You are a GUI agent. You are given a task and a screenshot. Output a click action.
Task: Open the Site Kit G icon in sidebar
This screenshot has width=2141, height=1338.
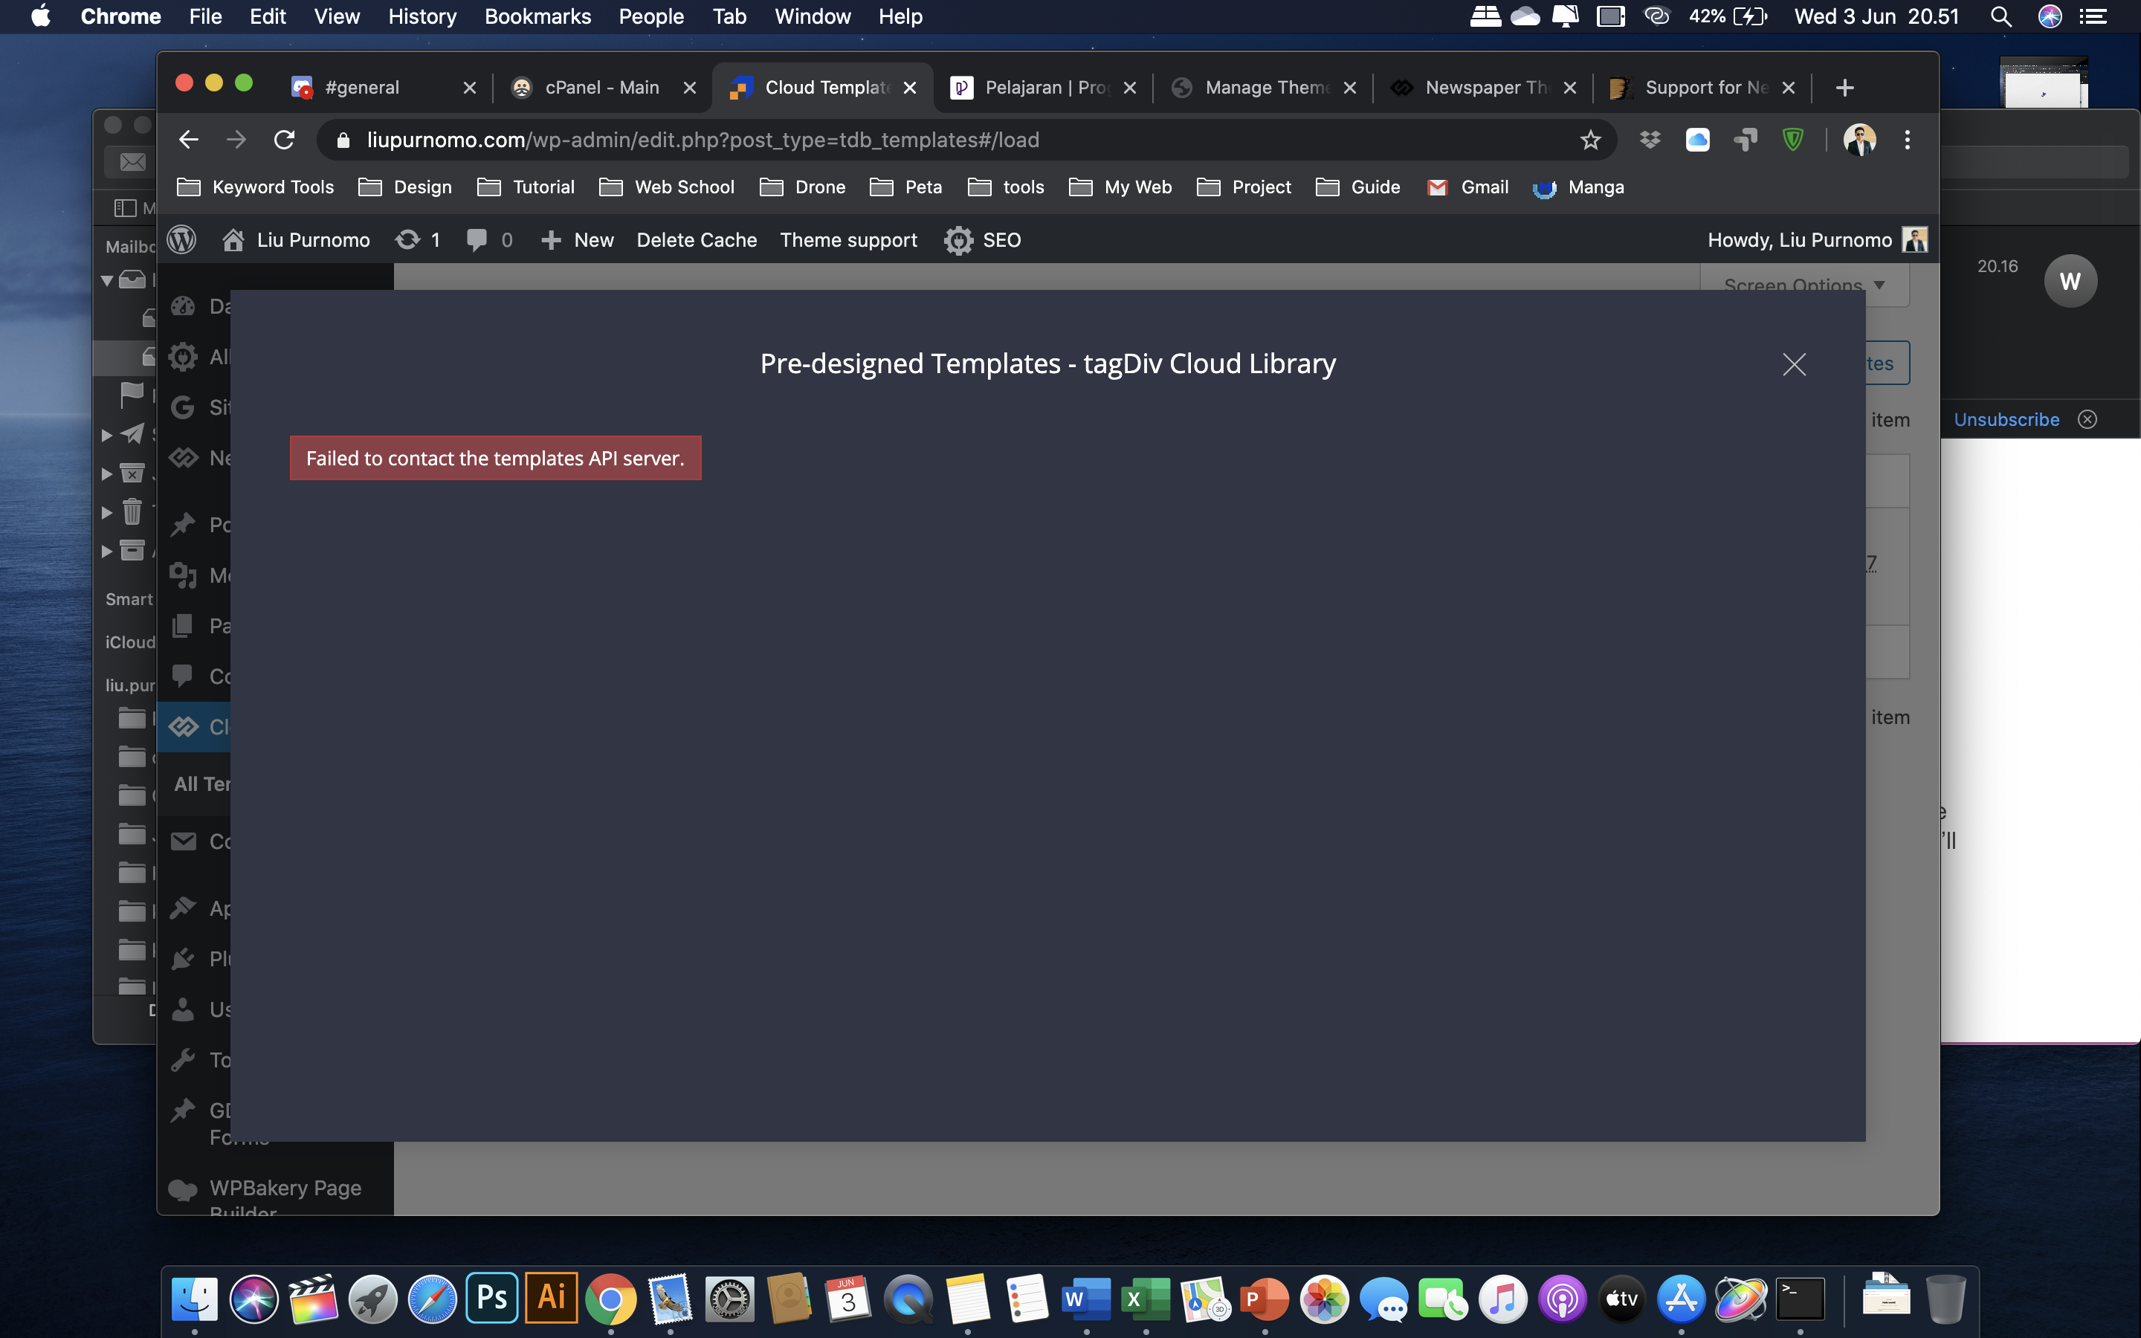point(183,407)
